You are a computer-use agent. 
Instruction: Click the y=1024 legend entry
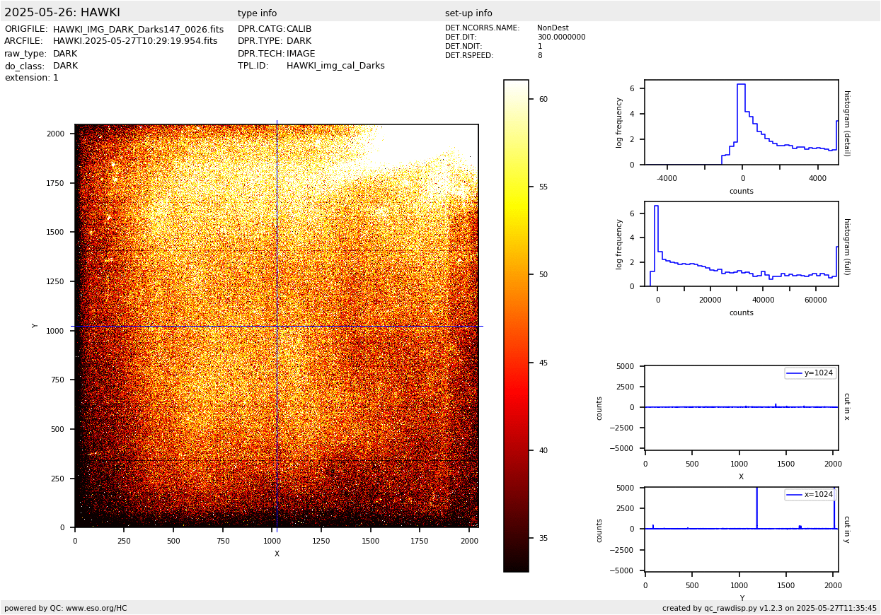(x=810, y=373)
